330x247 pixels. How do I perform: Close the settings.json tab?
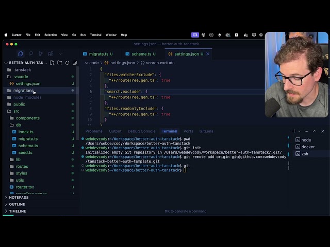208,54
